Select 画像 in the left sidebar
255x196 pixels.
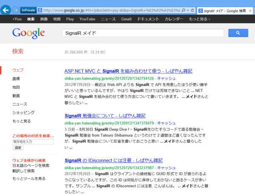coord(16,79)
